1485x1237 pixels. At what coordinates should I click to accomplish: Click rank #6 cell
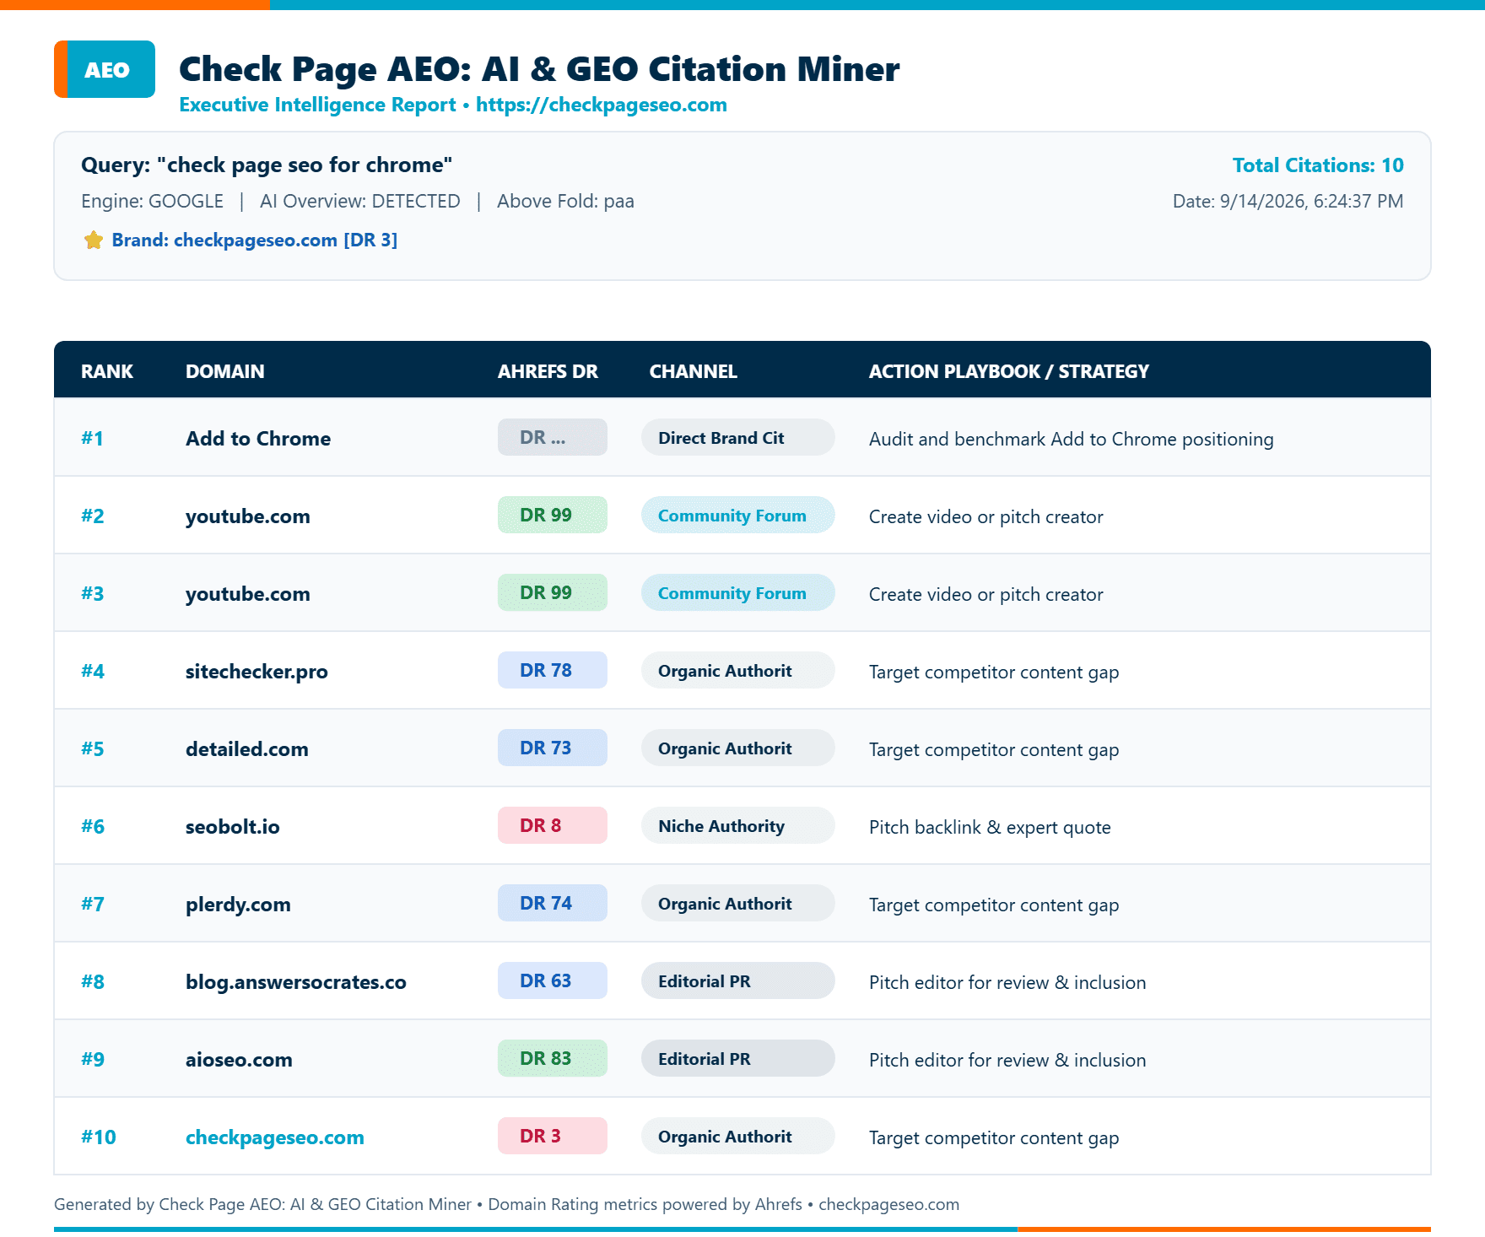coord(93,826)
